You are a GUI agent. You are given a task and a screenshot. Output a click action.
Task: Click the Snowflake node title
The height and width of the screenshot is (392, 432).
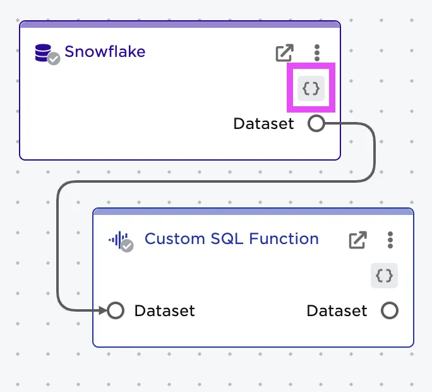click(x=105, y=52)
